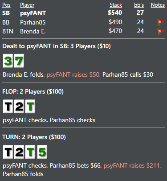
Task: Click the green T flop card
Action: pyautogui.click(x=30, y=107)
